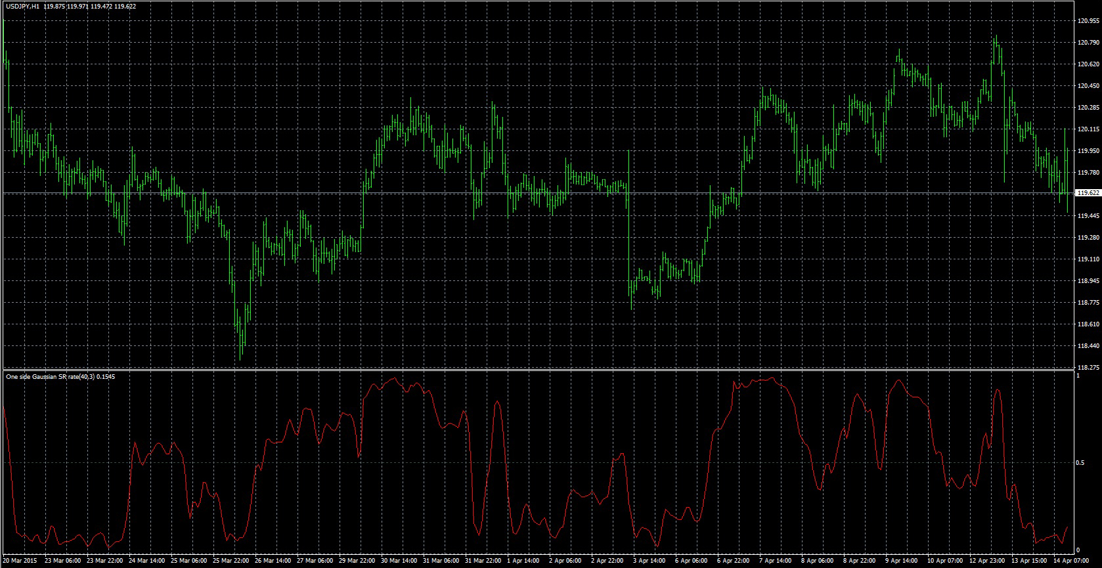This screenshot has height=568, width=1102.
Task: Click the current price tag 119.622
Action: pyautogui.click(x=1088, y=193)
